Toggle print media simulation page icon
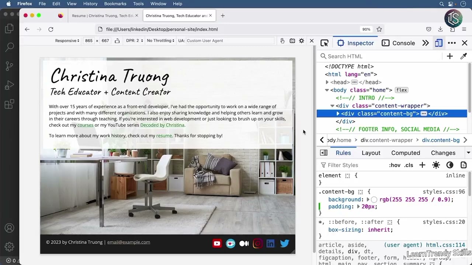The image size is (472, 265). pos(464,165)
